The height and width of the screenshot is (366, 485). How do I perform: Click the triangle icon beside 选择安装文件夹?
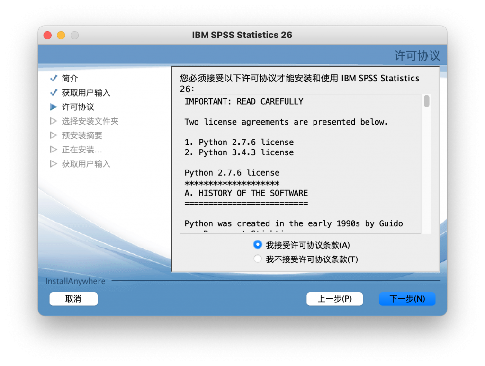click(x=54, y=121)
